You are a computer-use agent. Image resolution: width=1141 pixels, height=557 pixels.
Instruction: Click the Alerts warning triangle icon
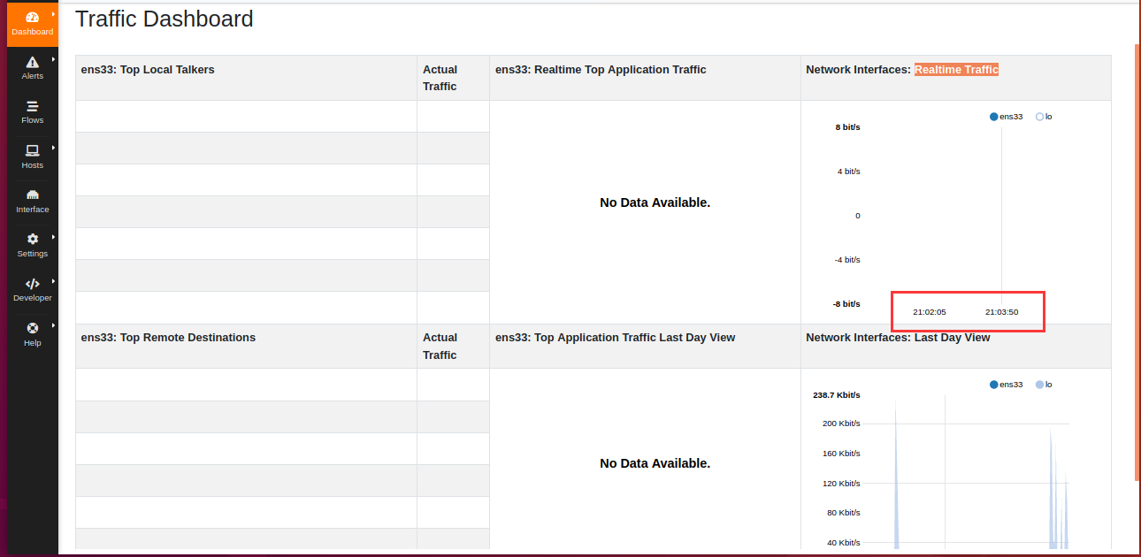(x=33, y=62)
